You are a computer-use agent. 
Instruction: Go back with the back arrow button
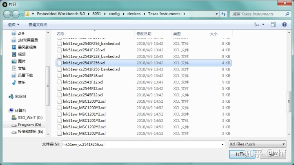point(7,14)
